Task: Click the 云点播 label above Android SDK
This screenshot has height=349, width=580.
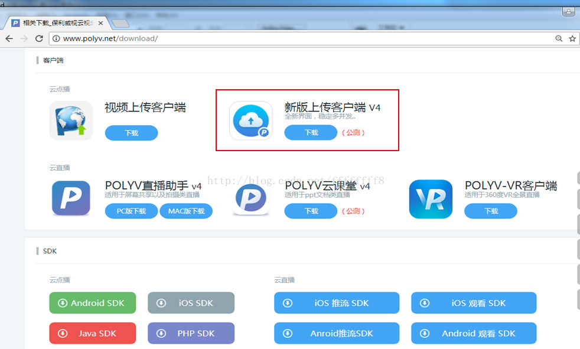Action: point(60,280)
